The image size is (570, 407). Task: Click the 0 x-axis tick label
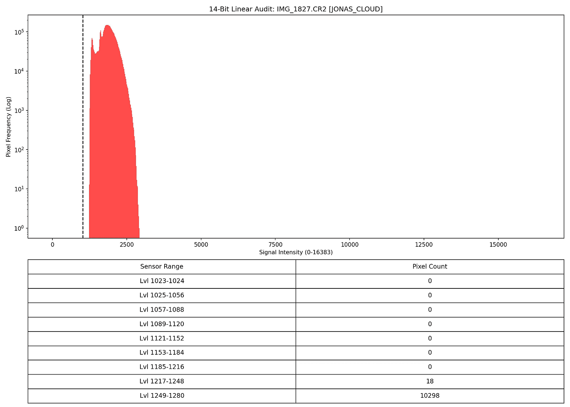pyautogui.click(x=52, y=245)
